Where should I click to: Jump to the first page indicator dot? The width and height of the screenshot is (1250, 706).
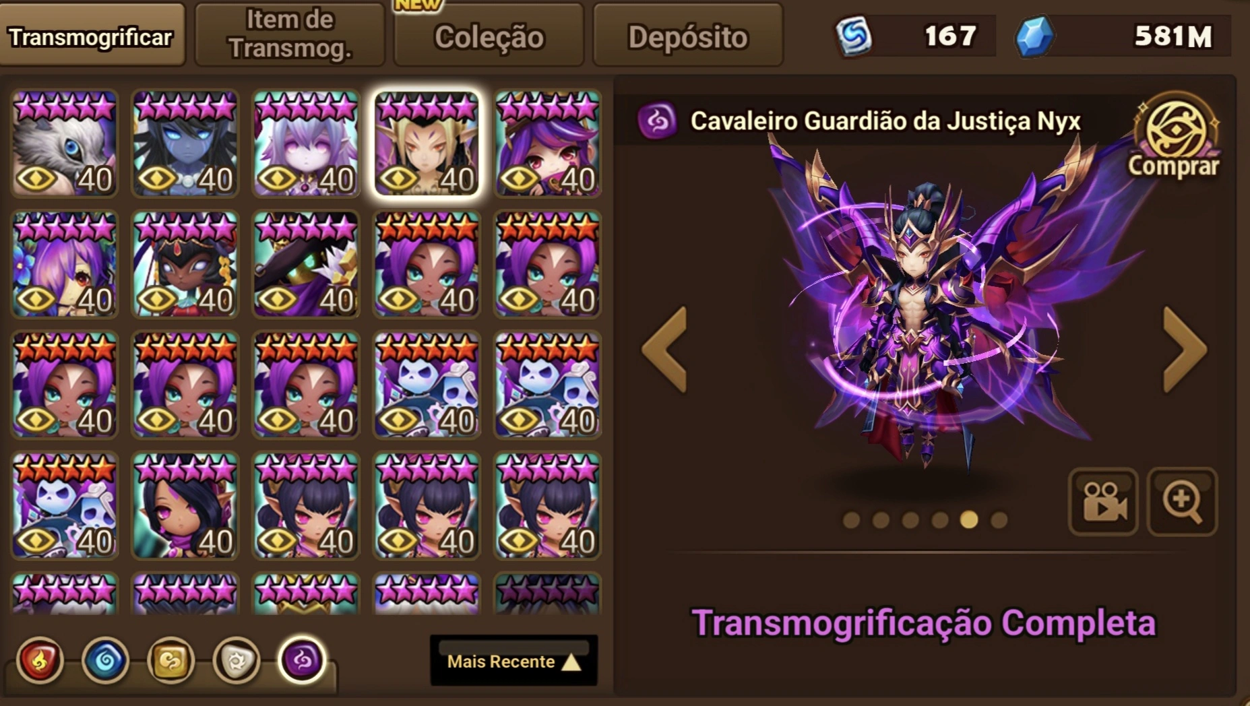[x=852, y=520]
